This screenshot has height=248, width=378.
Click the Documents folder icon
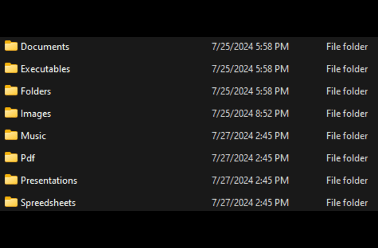[x=11, y=46]
